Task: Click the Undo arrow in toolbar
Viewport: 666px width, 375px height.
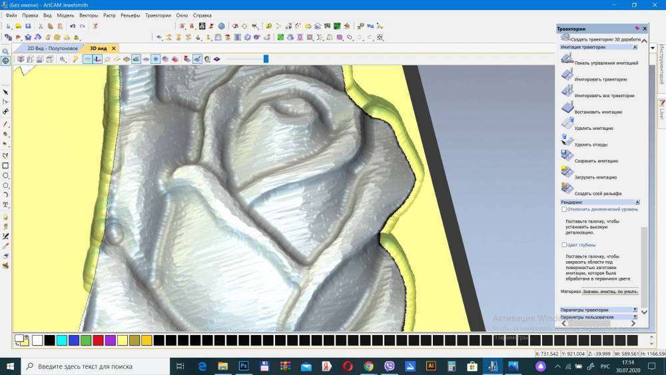Action: click(x=73, y=26)
